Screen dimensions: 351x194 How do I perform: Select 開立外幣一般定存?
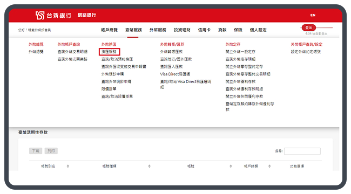[240, 52]
